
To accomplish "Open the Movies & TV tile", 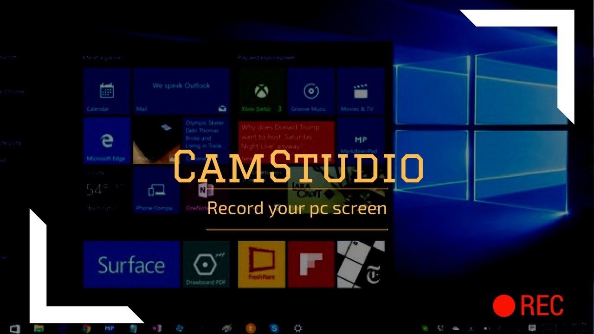I will click(361, 91).
